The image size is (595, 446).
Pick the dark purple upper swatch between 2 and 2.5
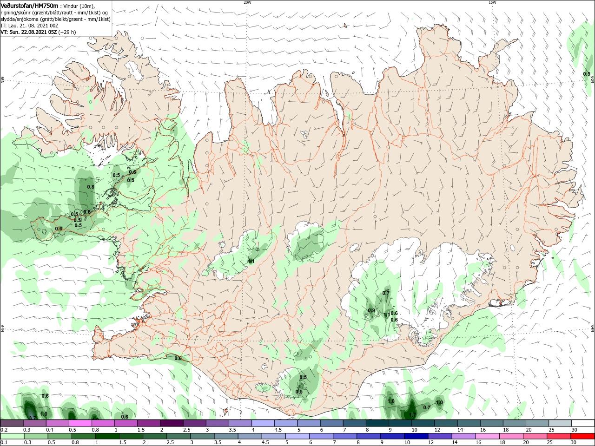[171, 423]
